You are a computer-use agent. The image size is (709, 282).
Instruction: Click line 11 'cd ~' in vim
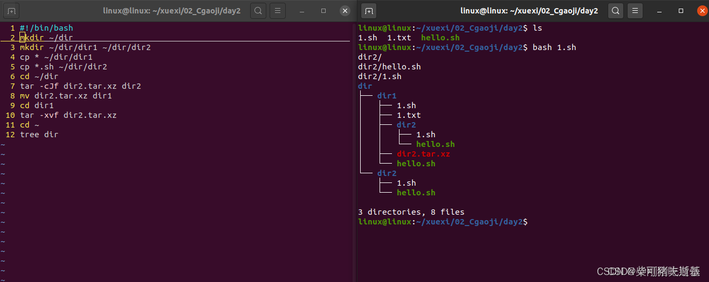[30, 125]
